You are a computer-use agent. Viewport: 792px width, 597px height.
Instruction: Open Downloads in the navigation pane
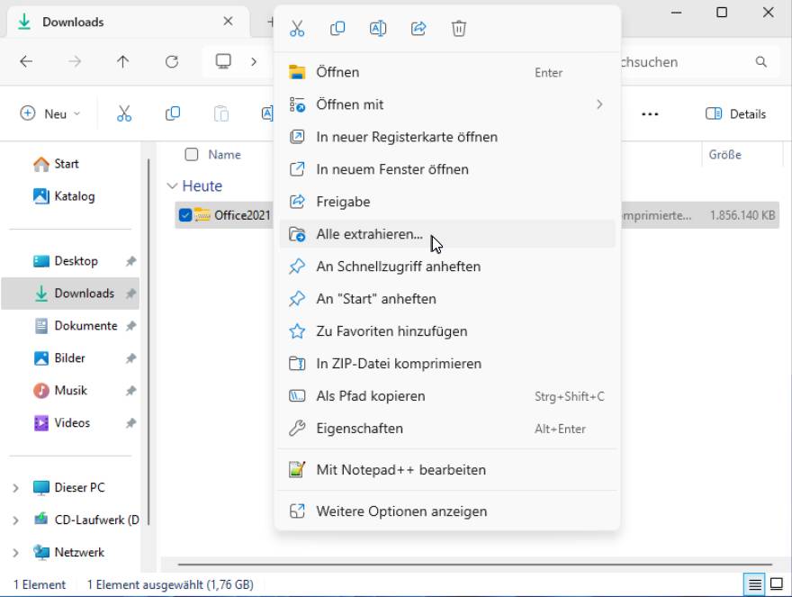coord(71,294)
